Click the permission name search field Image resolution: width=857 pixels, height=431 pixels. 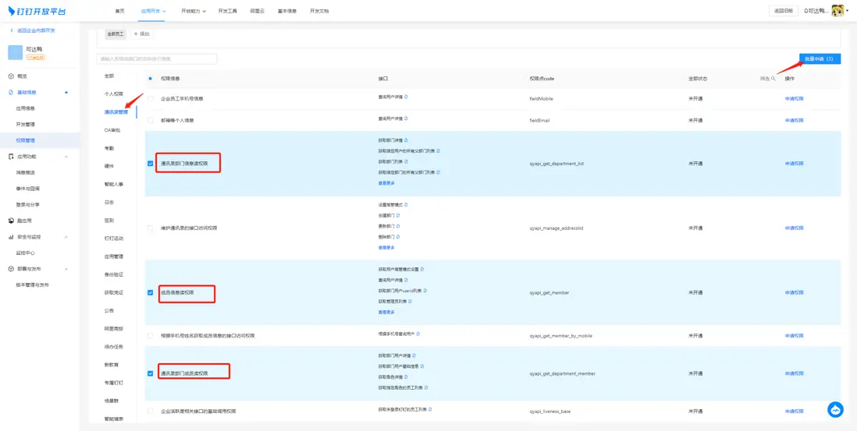click(156, 58)
